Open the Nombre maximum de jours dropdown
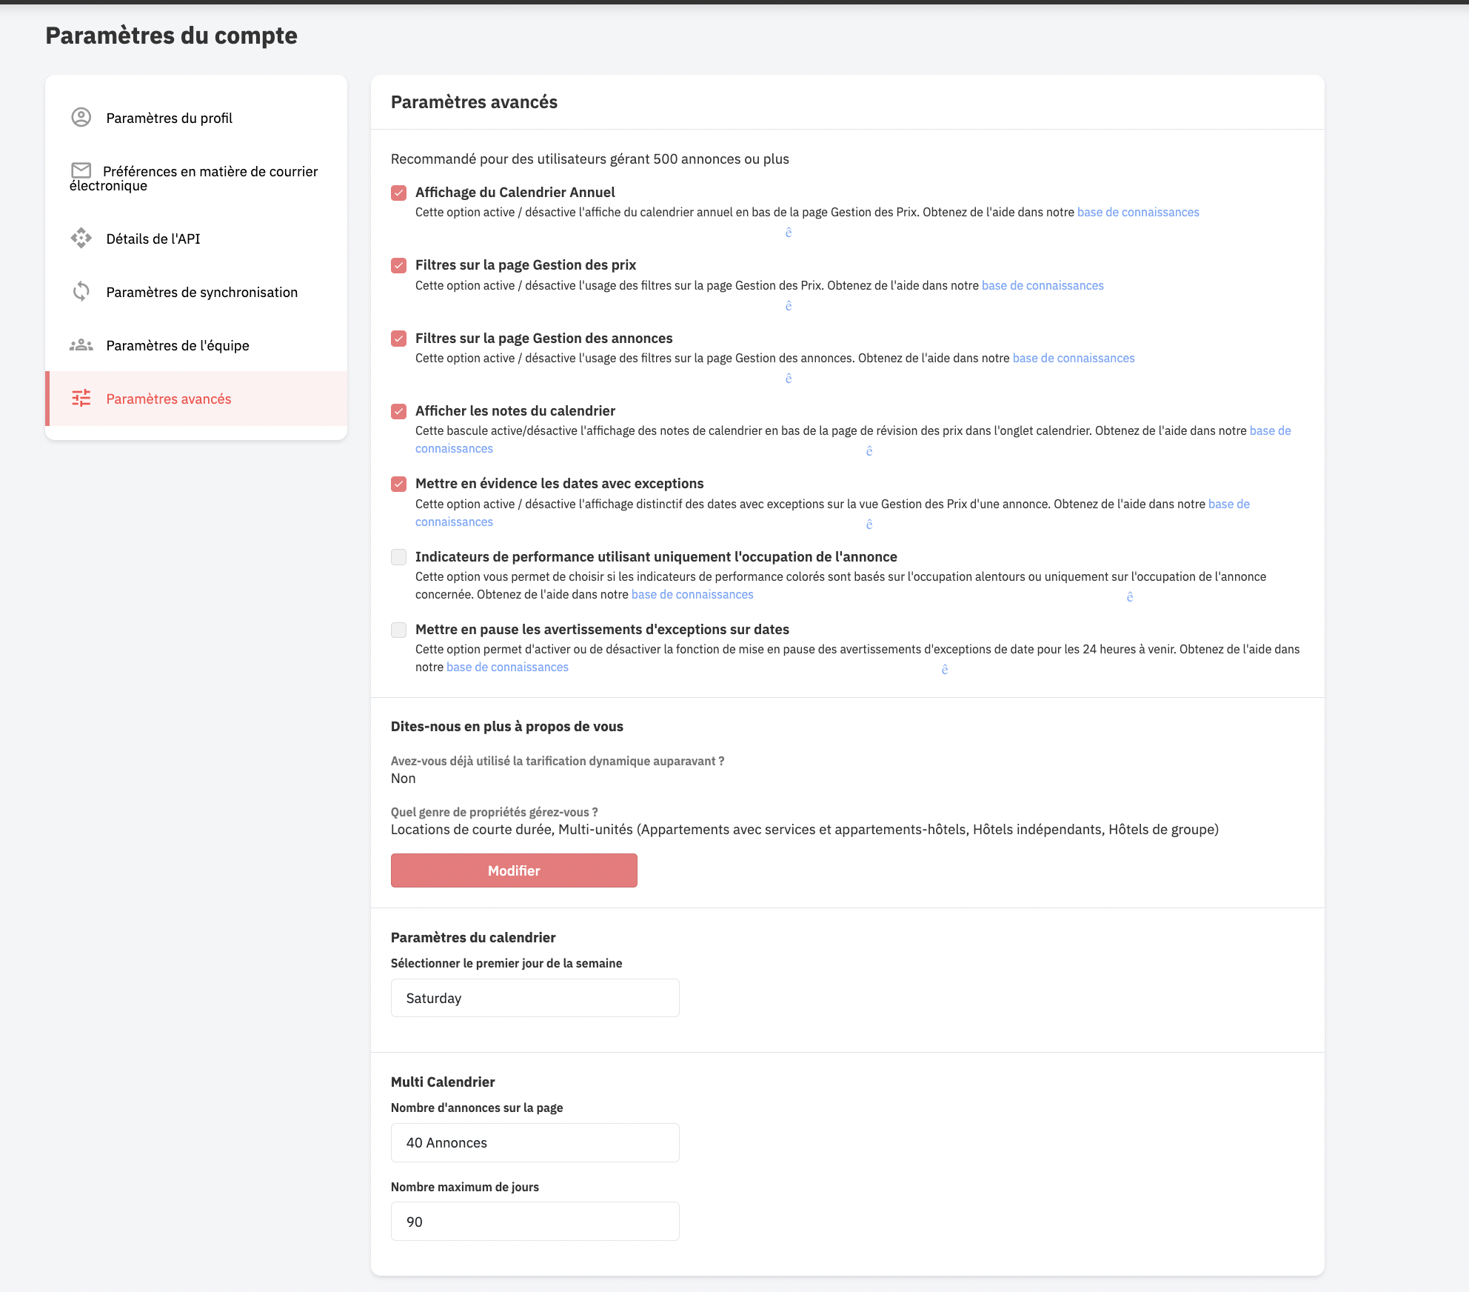 535,1222
